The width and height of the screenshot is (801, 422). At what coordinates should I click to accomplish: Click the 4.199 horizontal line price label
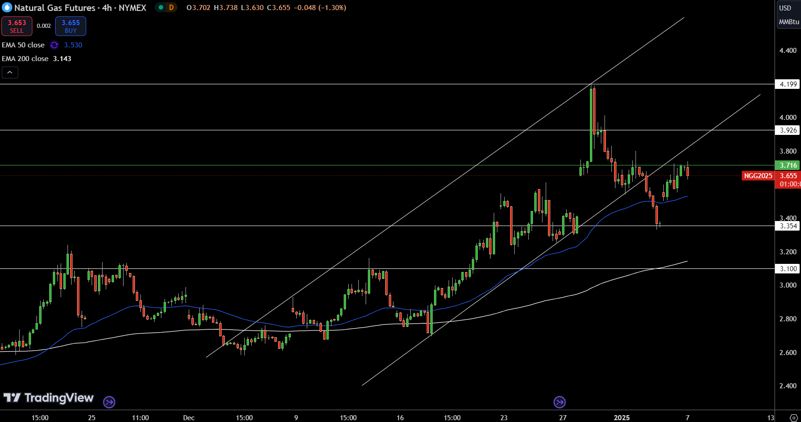click(788, 84)
